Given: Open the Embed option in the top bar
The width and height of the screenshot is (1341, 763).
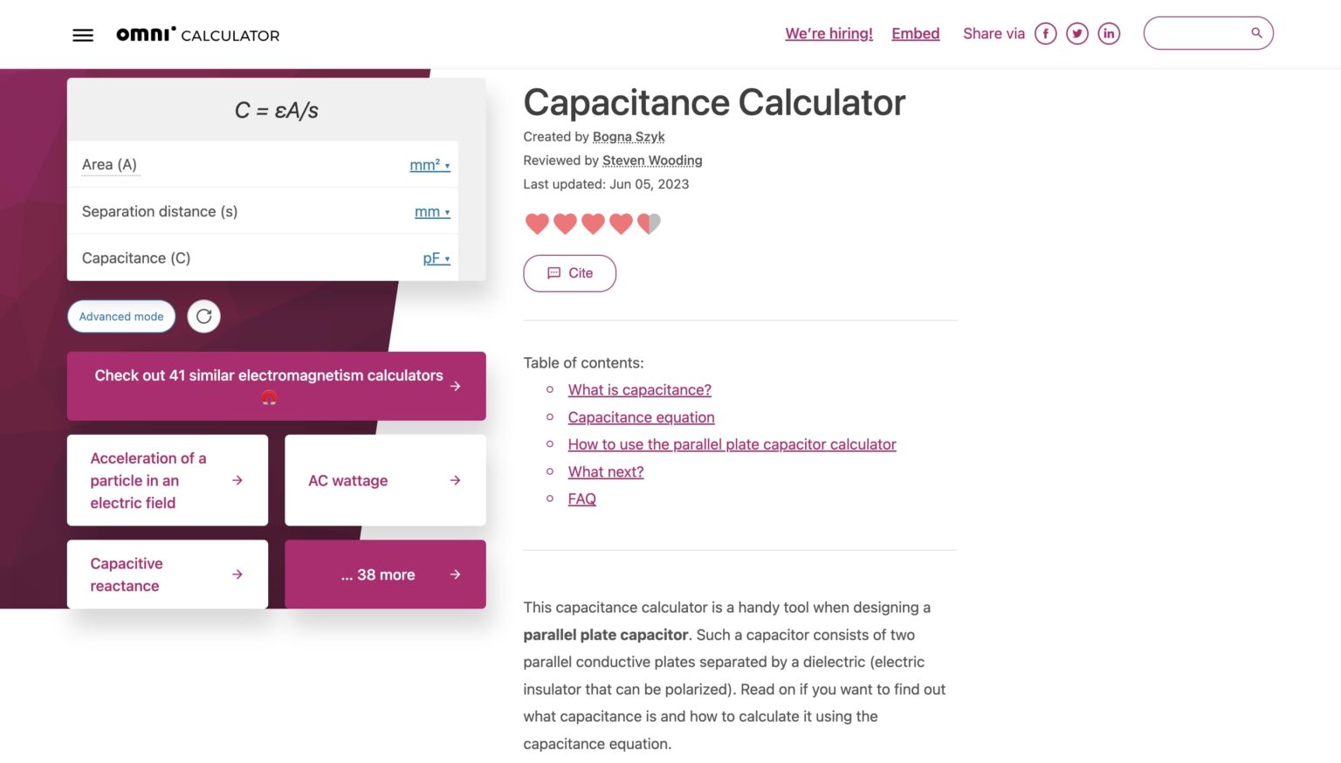Looking at the screenshot, I should click(x=915, y=33).
